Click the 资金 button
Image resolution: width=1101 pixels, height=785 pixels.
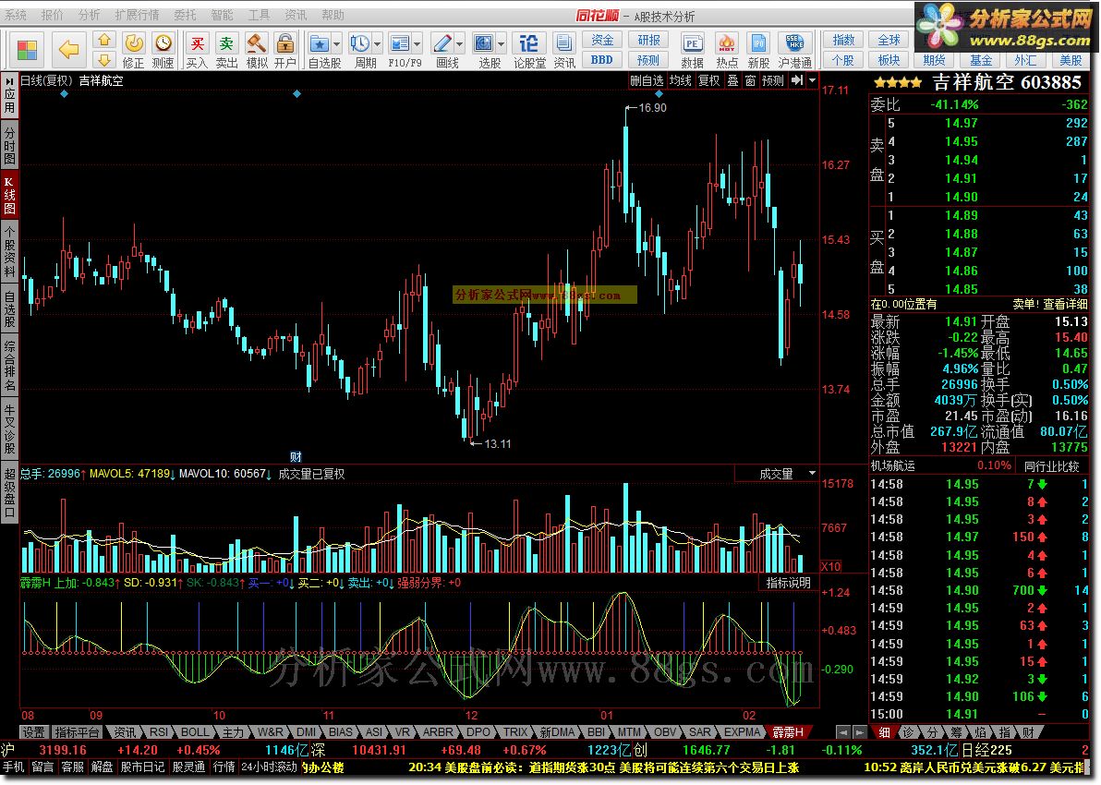[x=601, y=40]
